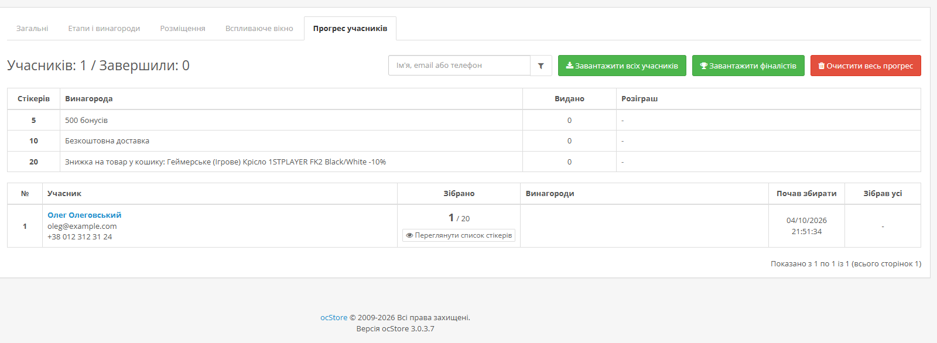The height and width of the screenshot is (343, 937).
Task: Click the 04/10/2026 21:51:34 start date
Action: pyautogui.click(x=806, y=226)
